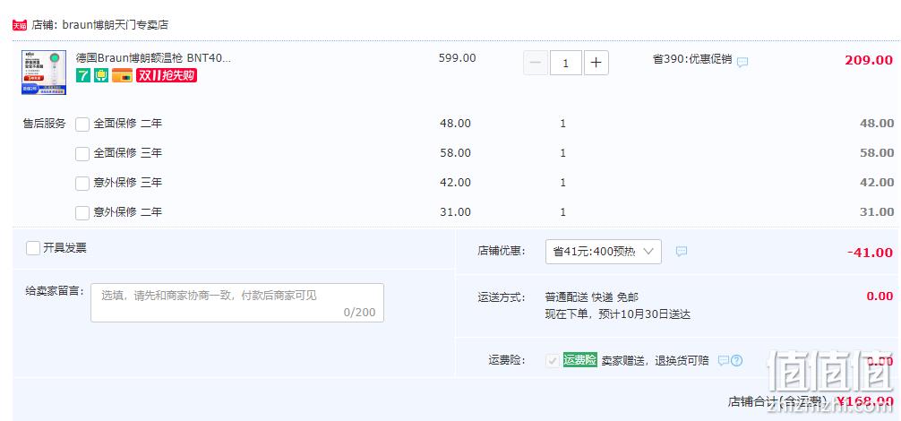Click the 0.00 shipping fee amount

(880, 296)
